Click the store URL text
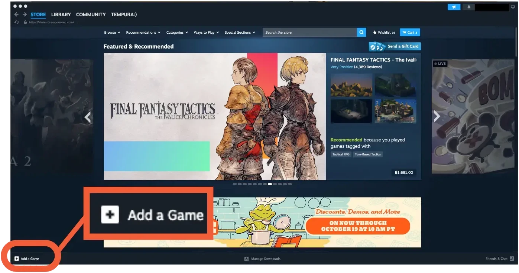Screen dimensions: 519x273 tap(51, 22)
